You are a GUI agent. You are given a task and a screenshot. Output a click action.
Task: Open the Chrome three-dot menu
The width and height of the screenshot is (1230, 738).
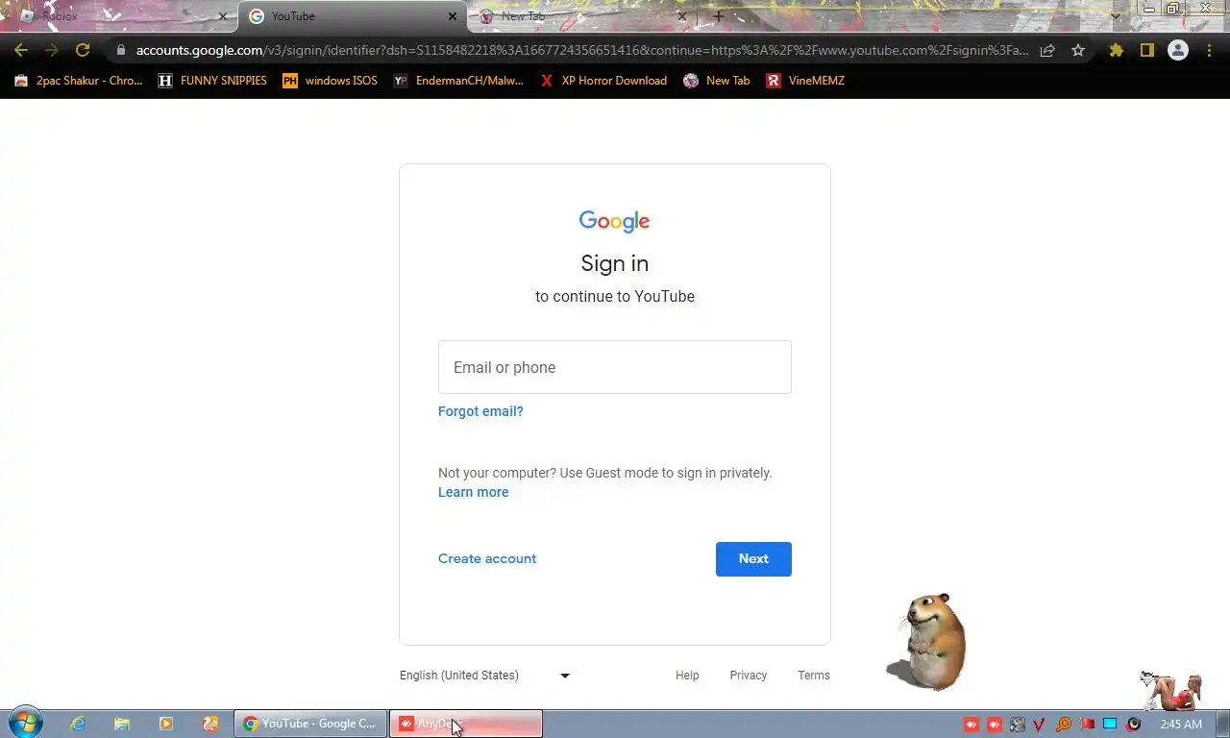coord(1209,50)
